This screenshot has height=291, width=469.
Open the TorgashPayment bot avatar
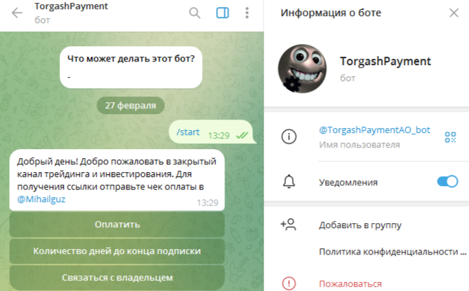[303, 69]
